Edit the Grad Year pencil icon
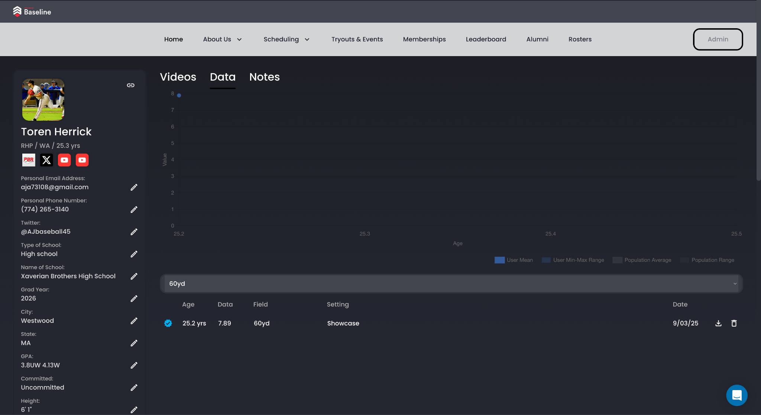The width and height of the screenshot is (761, 415). [x=134, y=299]
